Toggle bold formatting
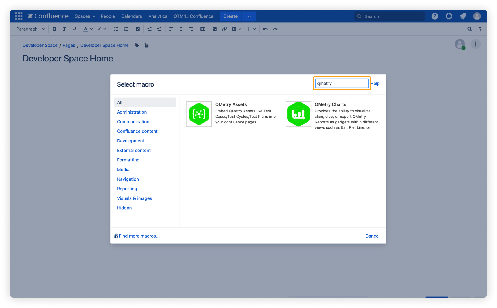The width and height of the screenshot is (497, 308). point(54,29)
